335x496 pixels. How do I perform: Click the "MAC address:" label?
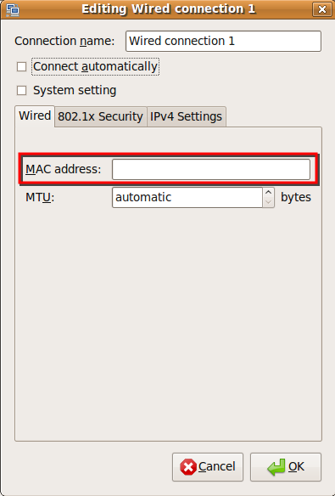[63, 169]
